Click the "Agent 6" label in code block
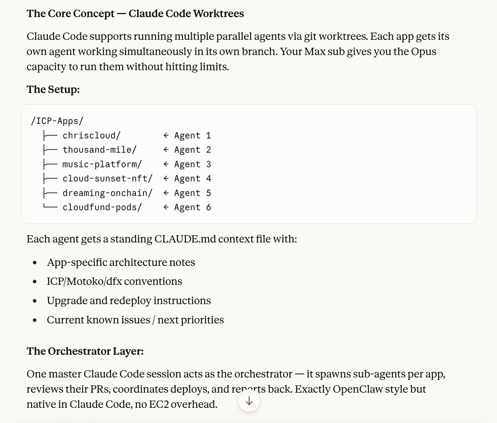 (x=192, y=207)
